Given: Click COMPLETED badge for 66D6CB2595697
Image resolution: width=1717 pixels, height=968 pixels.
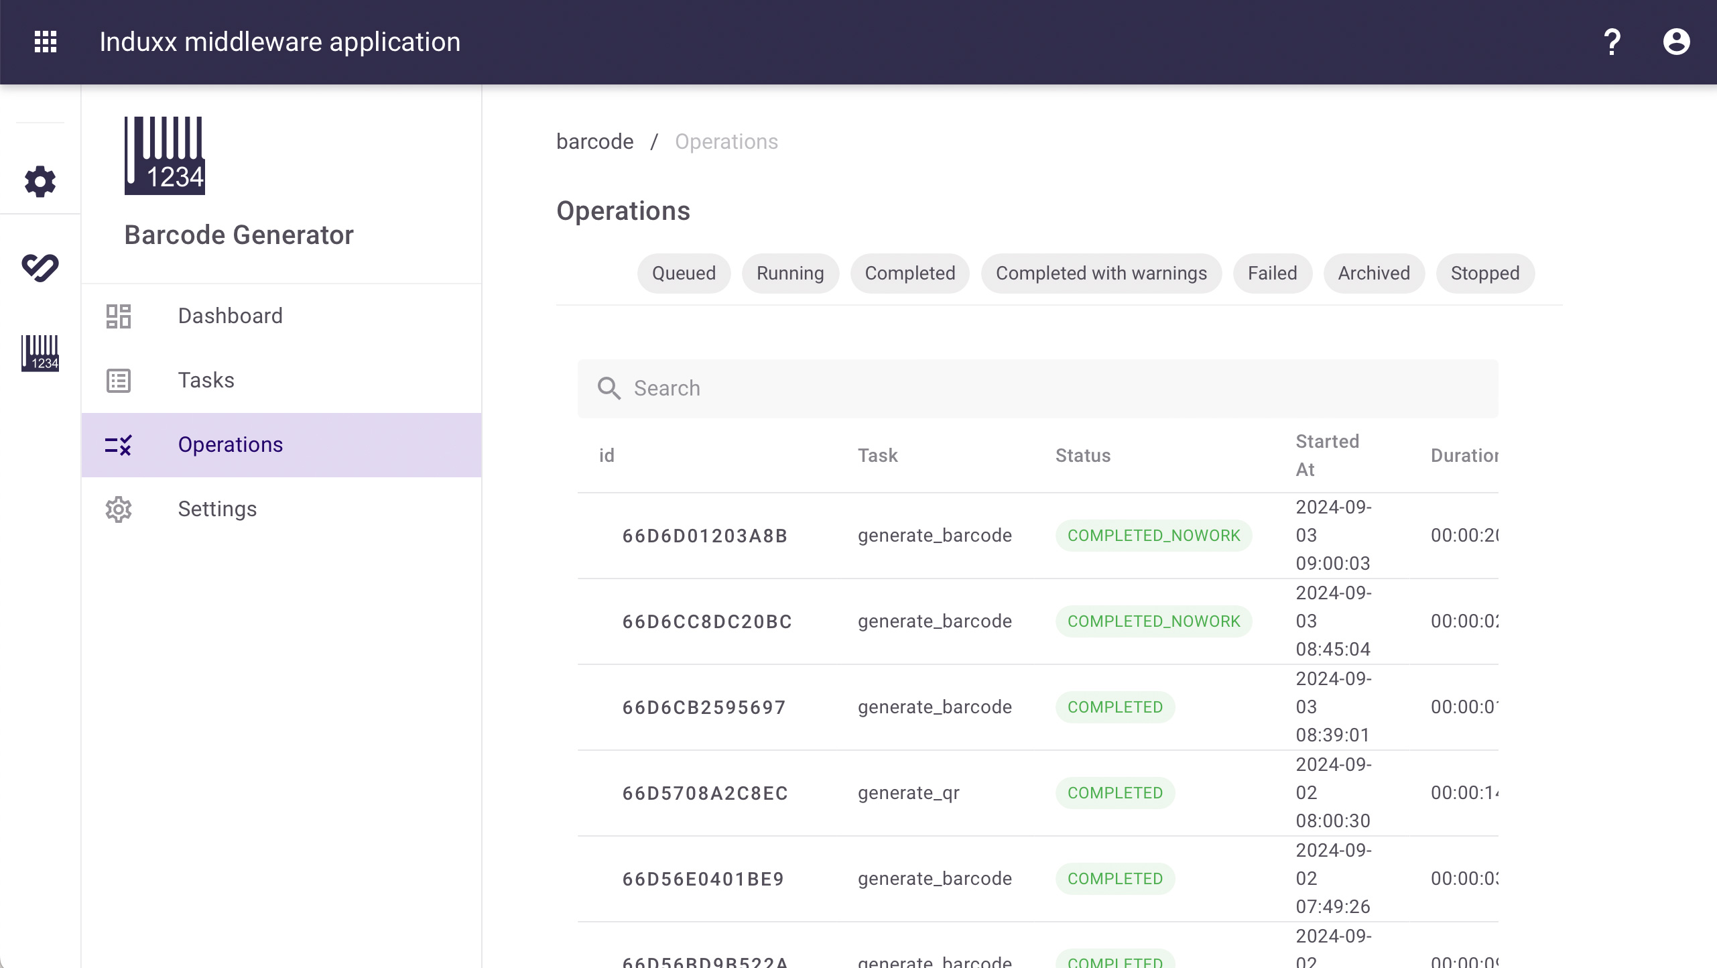Looking at the screenshot, I should [x=1115, y=707].
